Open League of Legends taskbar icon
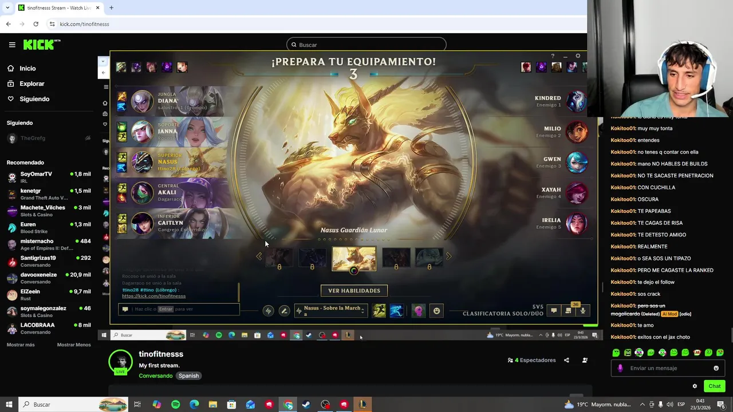This screenshot has width=733, height=412. point(362,405)
